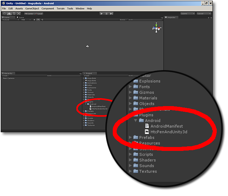Pause the game with the Pause button
Image resolution: width=228 pixels, height=196 pixels.
click(106, 14)
